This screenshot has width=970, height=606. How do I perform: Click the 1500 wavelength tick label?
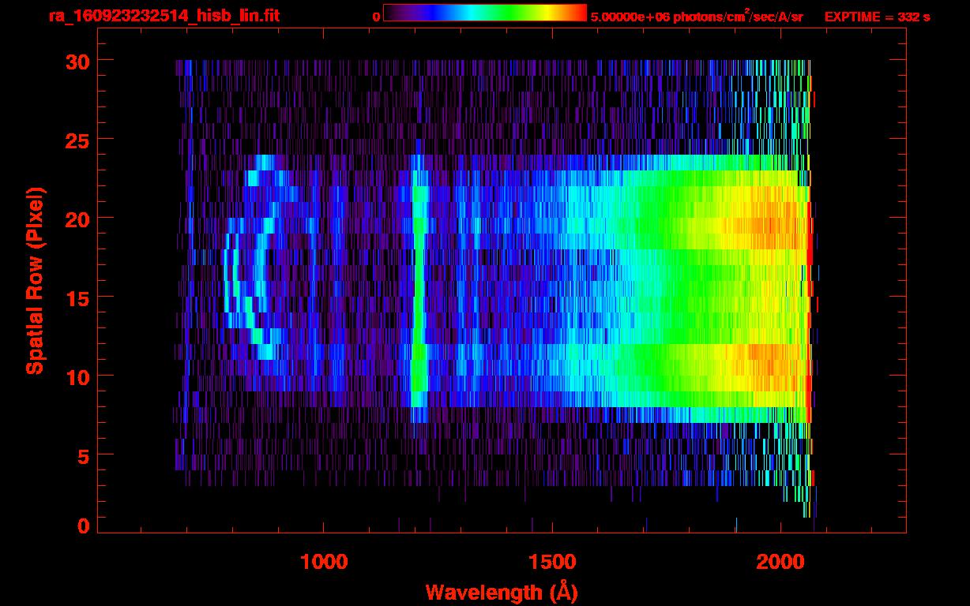point(552,562)
